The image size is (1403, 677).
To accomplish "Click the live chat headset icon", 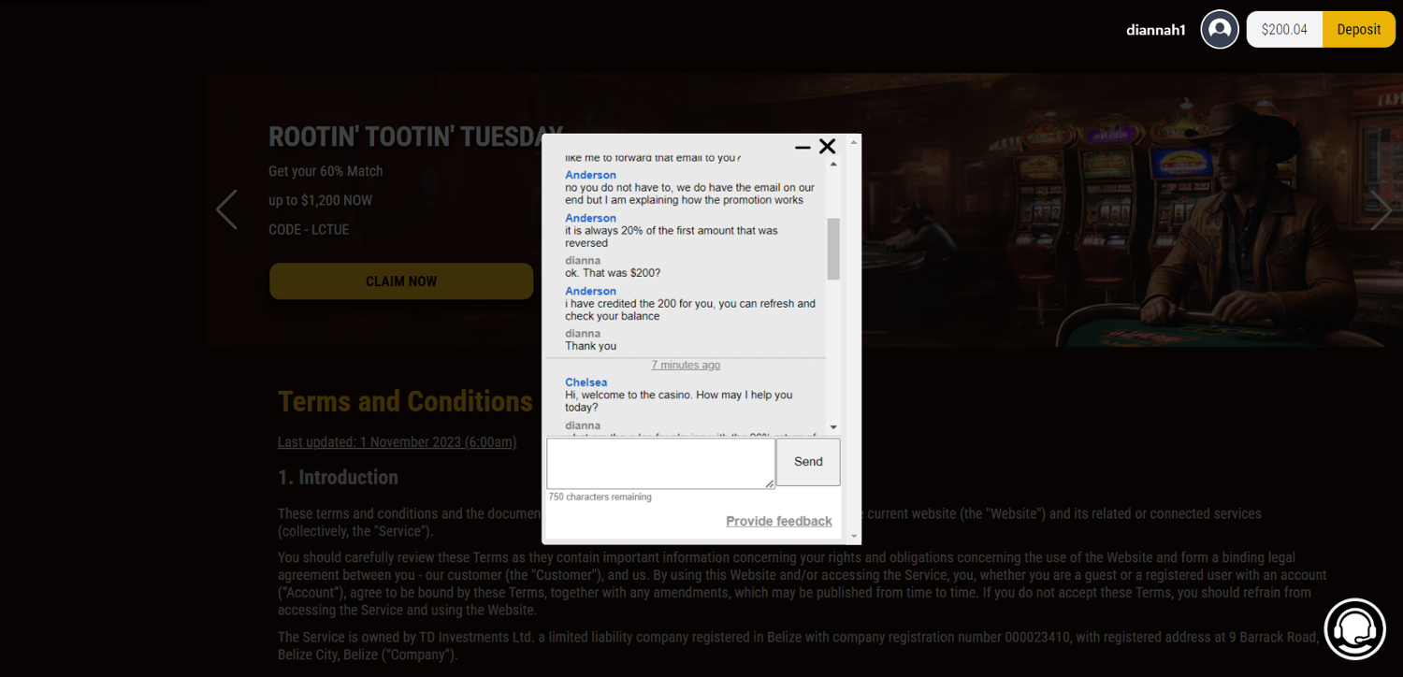I will 1355,629.
